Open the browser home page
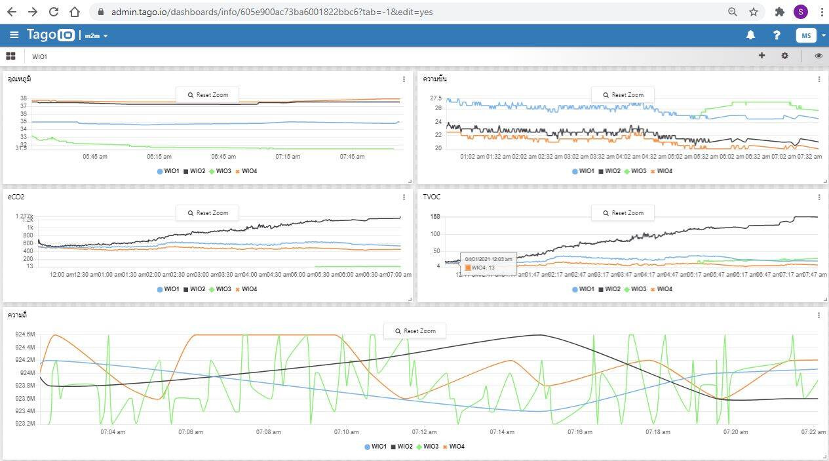The width and height of the screenshot is (829, 461). 75,12
